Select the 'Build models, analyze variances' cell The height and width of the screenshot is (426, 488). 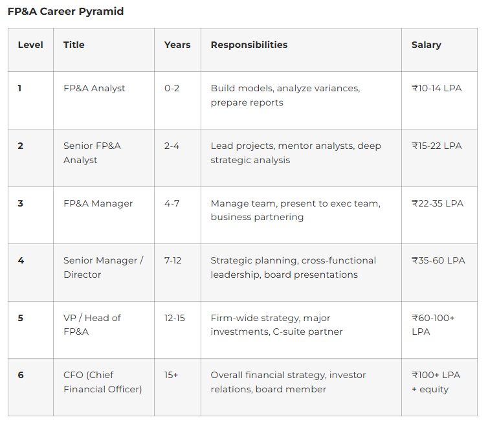click(x=285, y=95)
